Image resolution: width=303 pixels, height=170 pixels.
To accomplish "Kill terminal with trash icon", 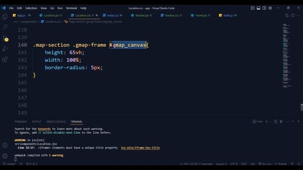I will click(281, 121).
